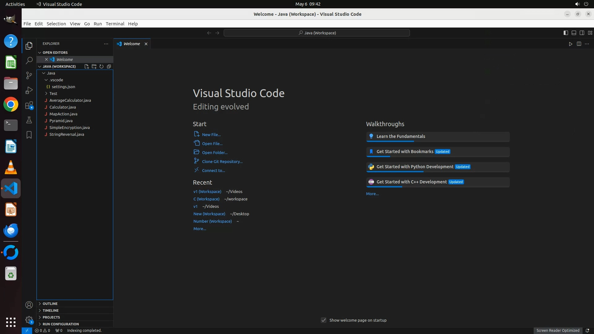Viewport: 594px width, 334px height.
Task: Open the Selection menu
Action: (x=56, y=24)
